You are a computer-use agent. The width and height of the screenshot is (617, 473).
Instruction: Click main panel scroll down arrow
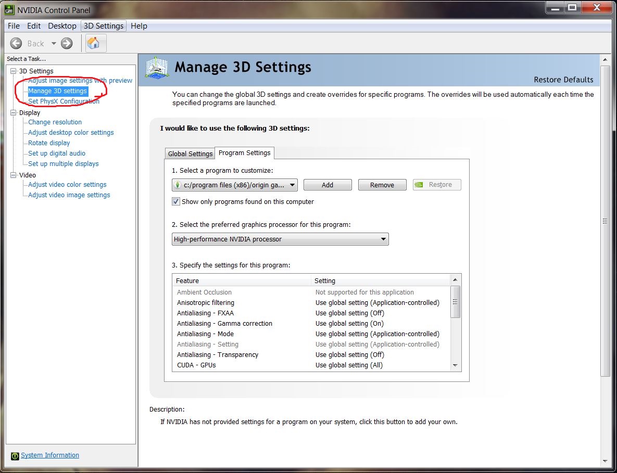pos(605,462)
